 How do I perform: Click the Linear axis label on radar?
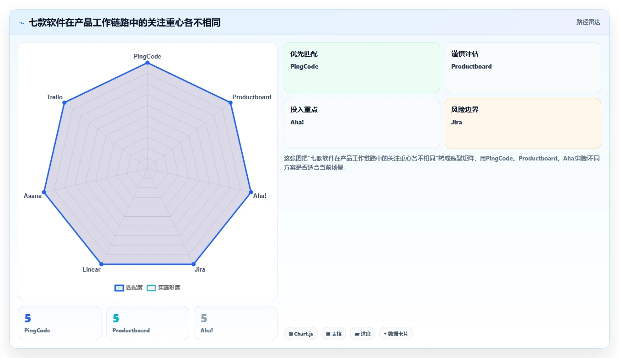(x=91, y=269)
